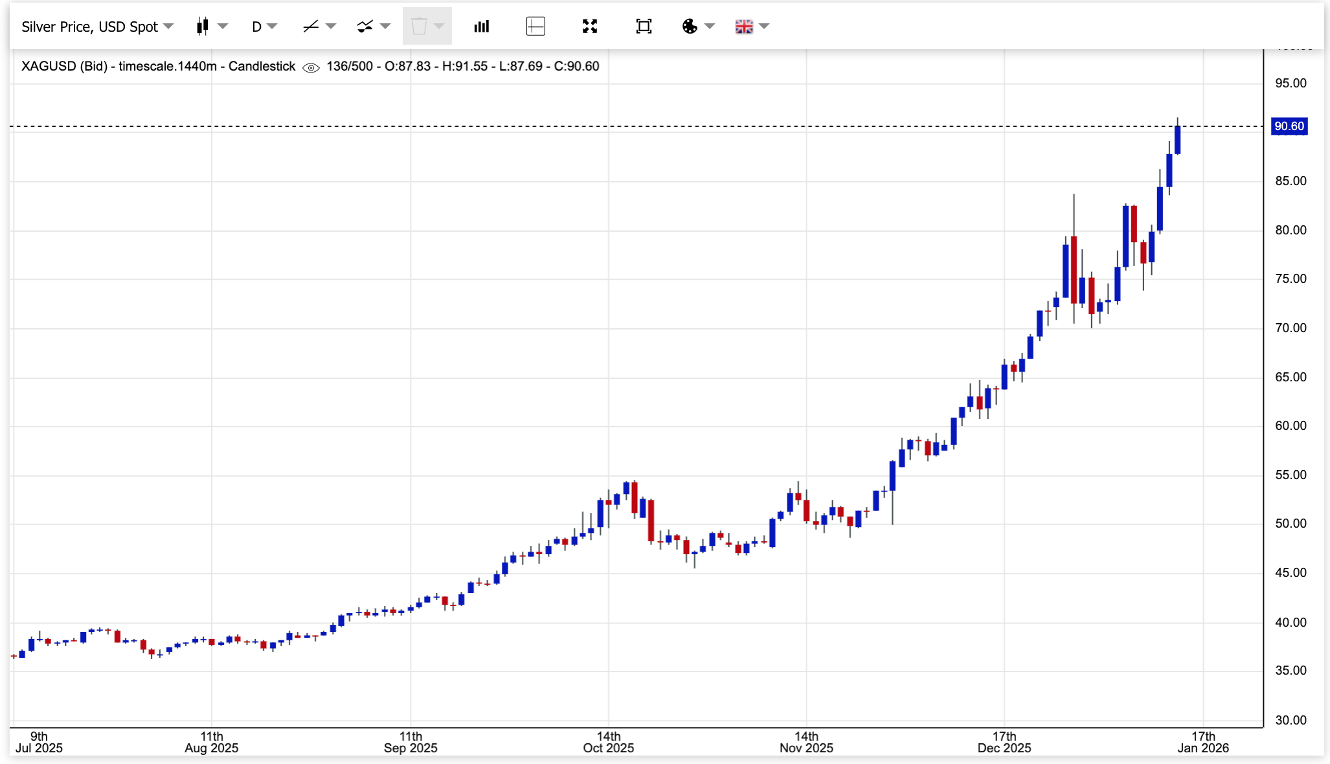The height and width of the screenshot is (764, 1330).
Task: Select the trend line drawing tool
Action: pyautogui.click(x=311, y=27)
